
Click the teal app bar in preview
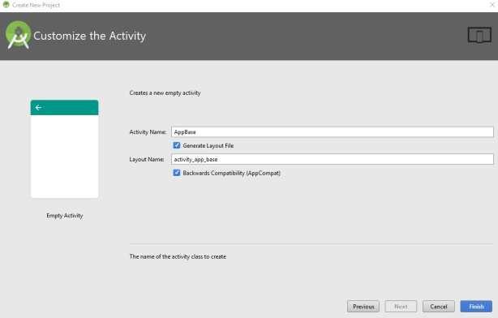pos(64,108)
